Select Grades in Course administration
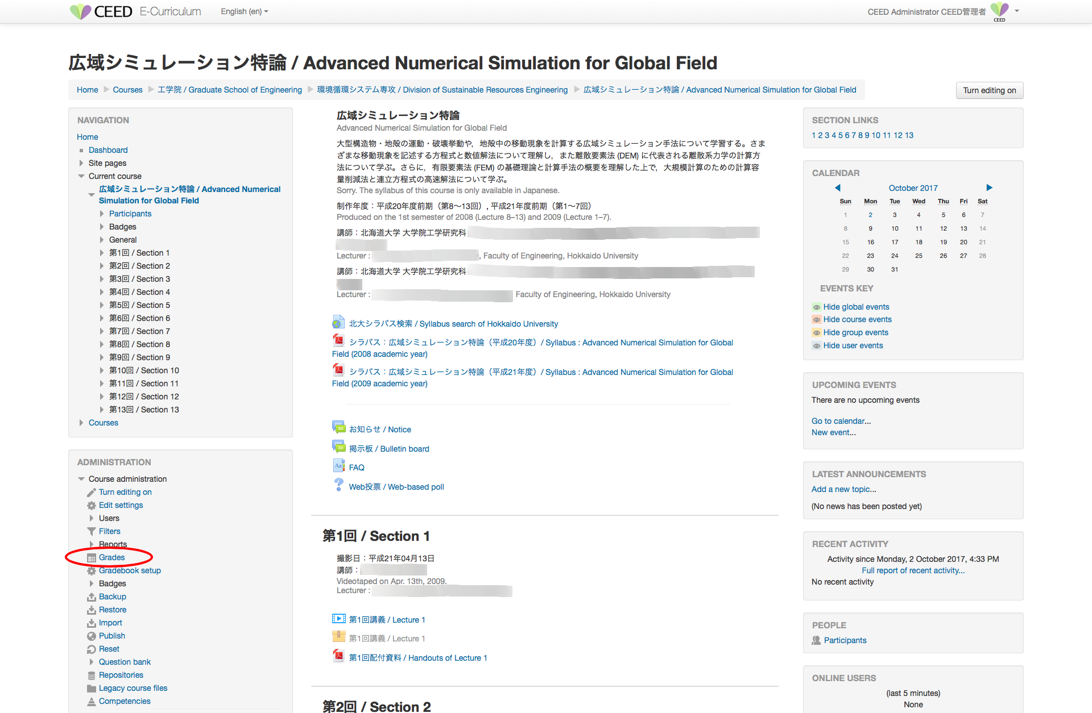This screenshot has width=1092, height=713. pyautogui.click(x=111, y=557)
